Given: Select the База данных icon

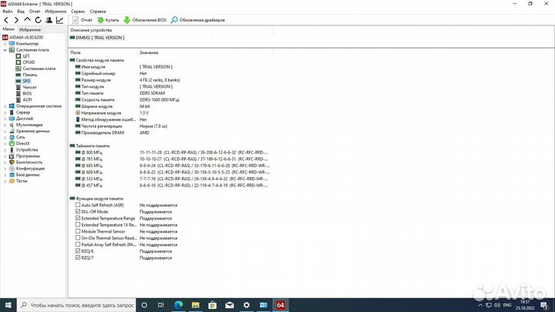Looking at the screenshot, I should 12,175.
